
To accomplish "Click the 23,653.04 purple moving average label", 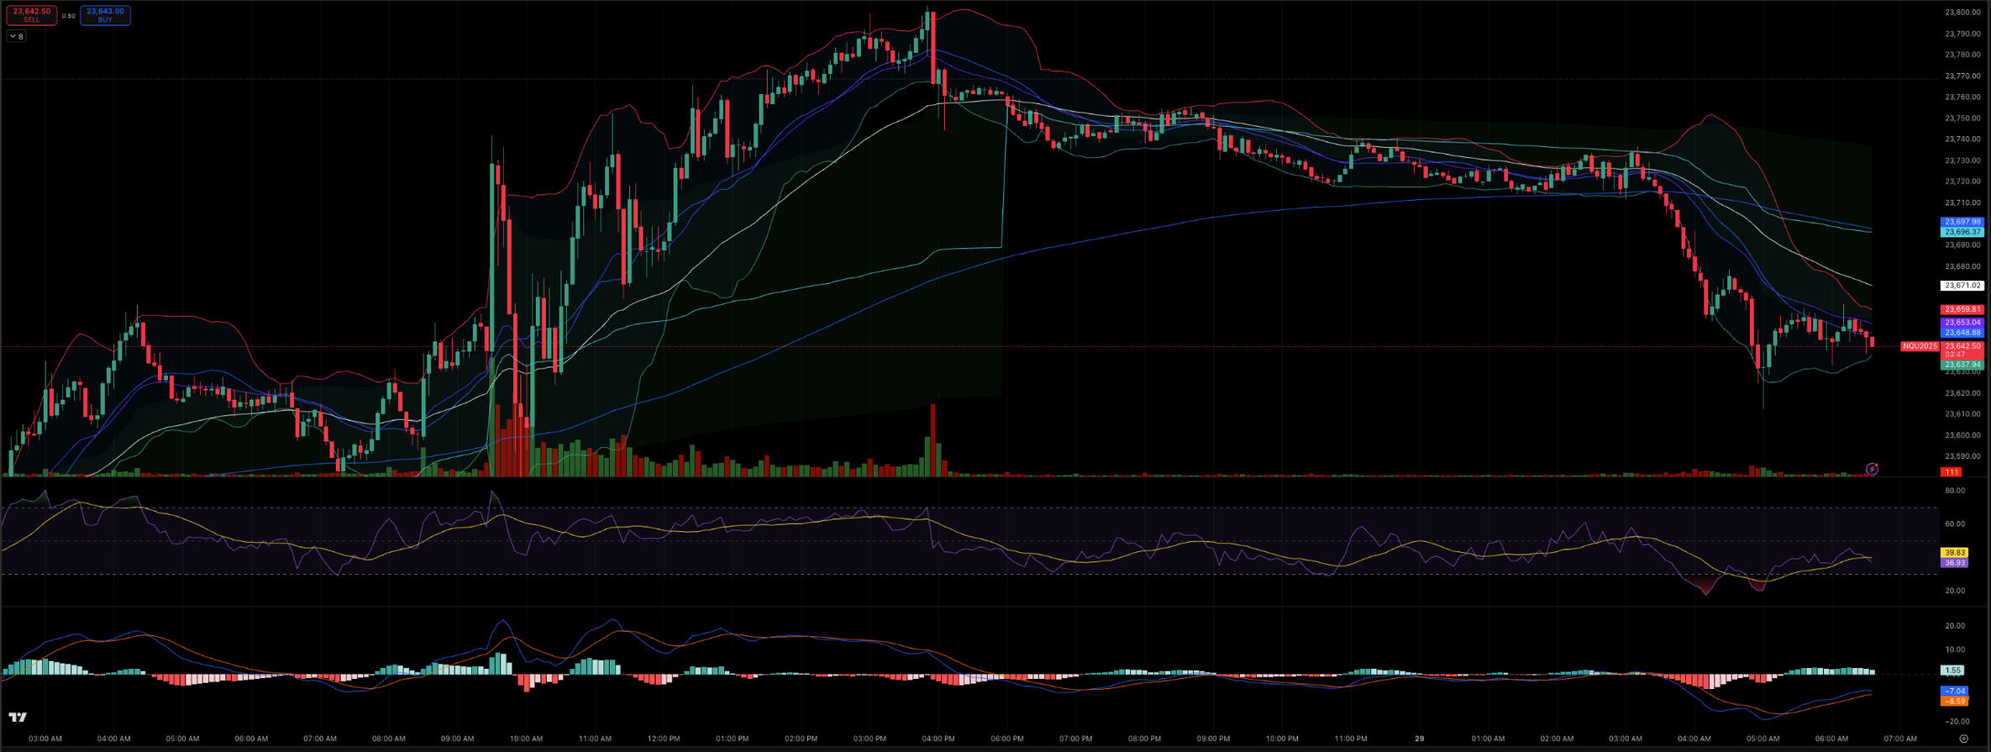I will coord(1962,322).
